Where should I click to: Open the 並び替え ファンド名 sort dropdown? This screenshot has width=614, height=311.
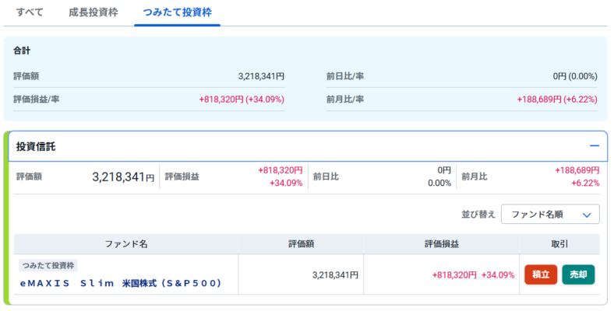click(550, 214)
